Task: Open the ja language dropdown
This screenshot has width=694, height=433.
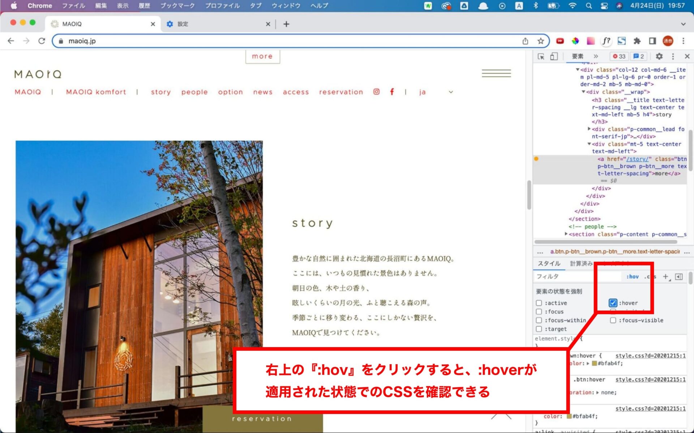Action: (x=436, y=92)
